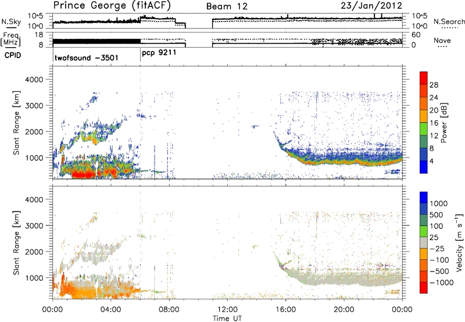465x322 pixels.
Task: Click the 3000 km tick in power panel
Action: 34,106
